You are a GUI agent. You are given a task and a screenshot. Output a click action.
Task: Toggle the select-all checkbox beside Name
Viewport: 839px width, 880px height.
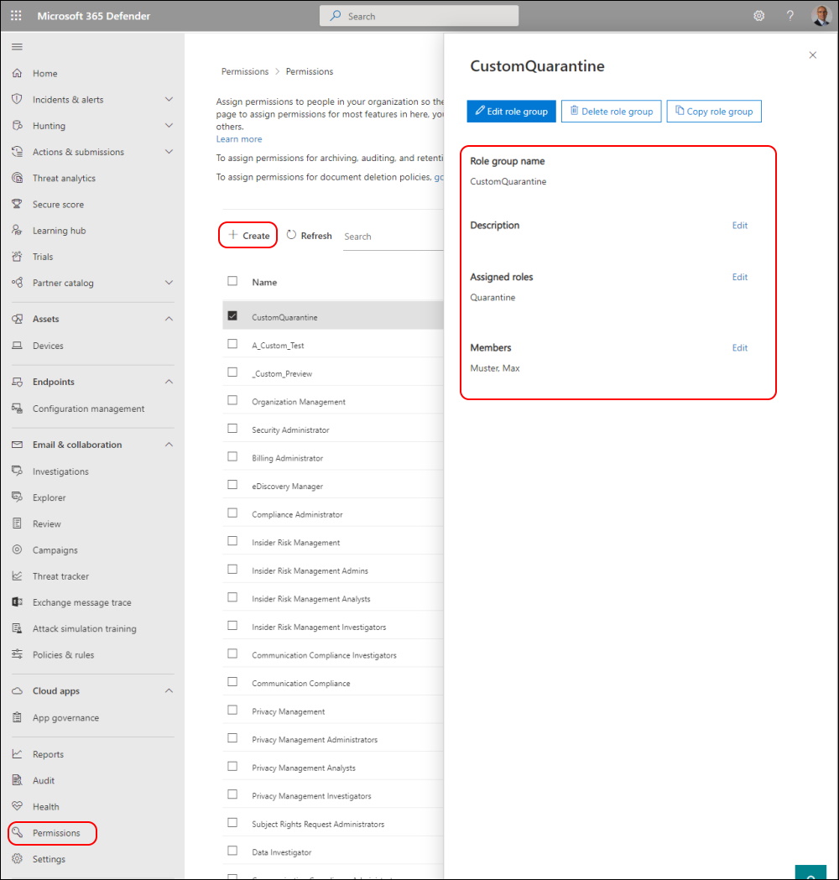point(232,281)
